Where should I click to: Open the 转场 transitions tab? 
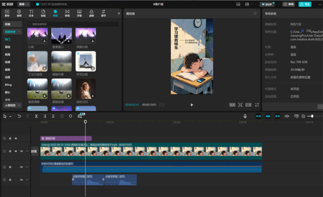[x=67, y=13]
